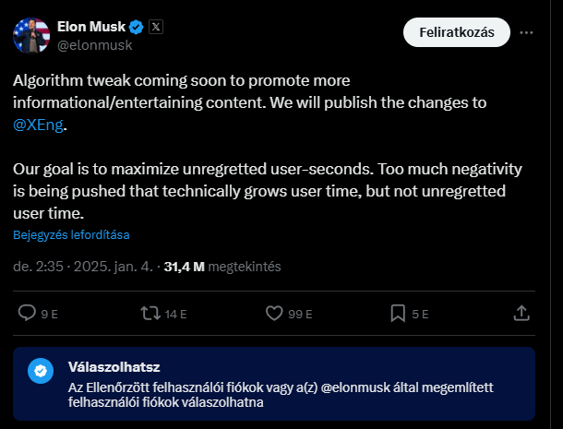
Task: Click the repost arrows icon
Action: 149,314
